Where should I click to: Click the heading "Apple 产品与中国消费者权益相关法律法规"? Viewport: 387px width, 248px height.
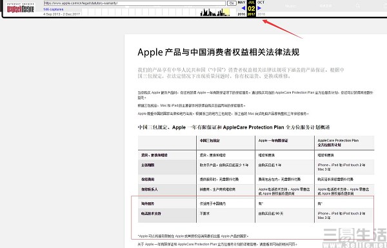[x=219, y=52]
